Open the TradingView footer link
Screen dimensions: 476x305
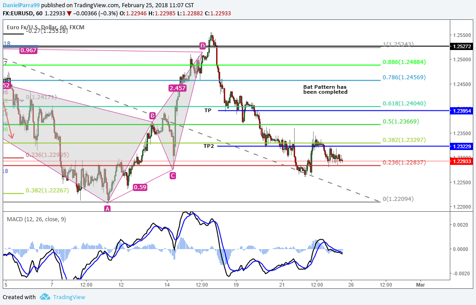pyautogui.click(x=69, y=297)
